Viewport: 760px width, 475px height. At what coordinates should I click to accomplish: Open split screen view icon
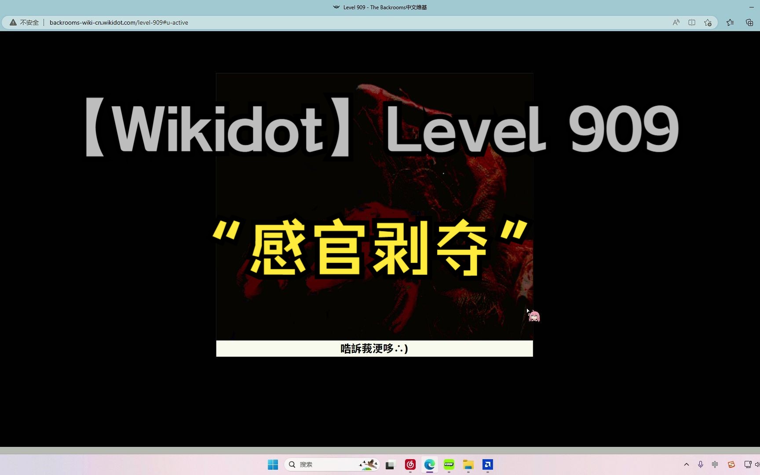[x=692, y=22]
